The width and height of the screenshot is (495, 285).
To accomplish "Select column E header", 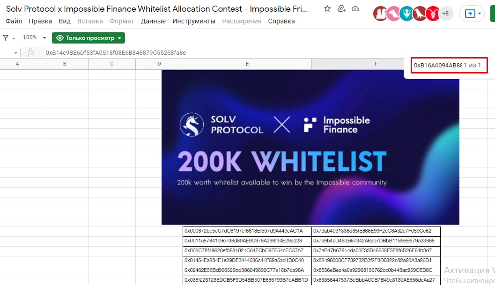I will (247, 64).
